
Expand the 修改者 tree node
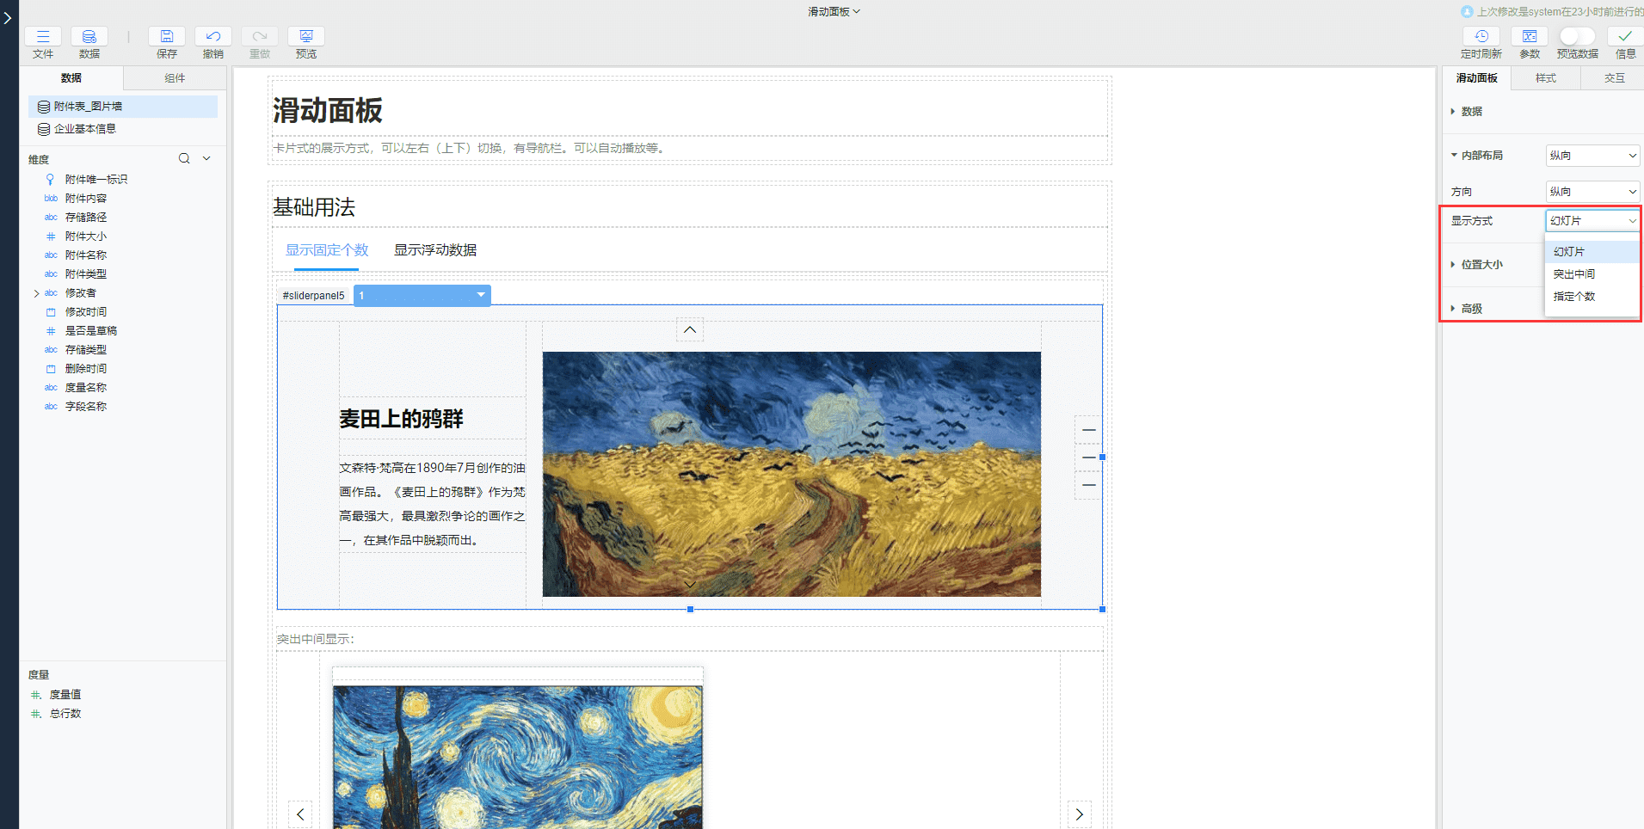[36, 293]
